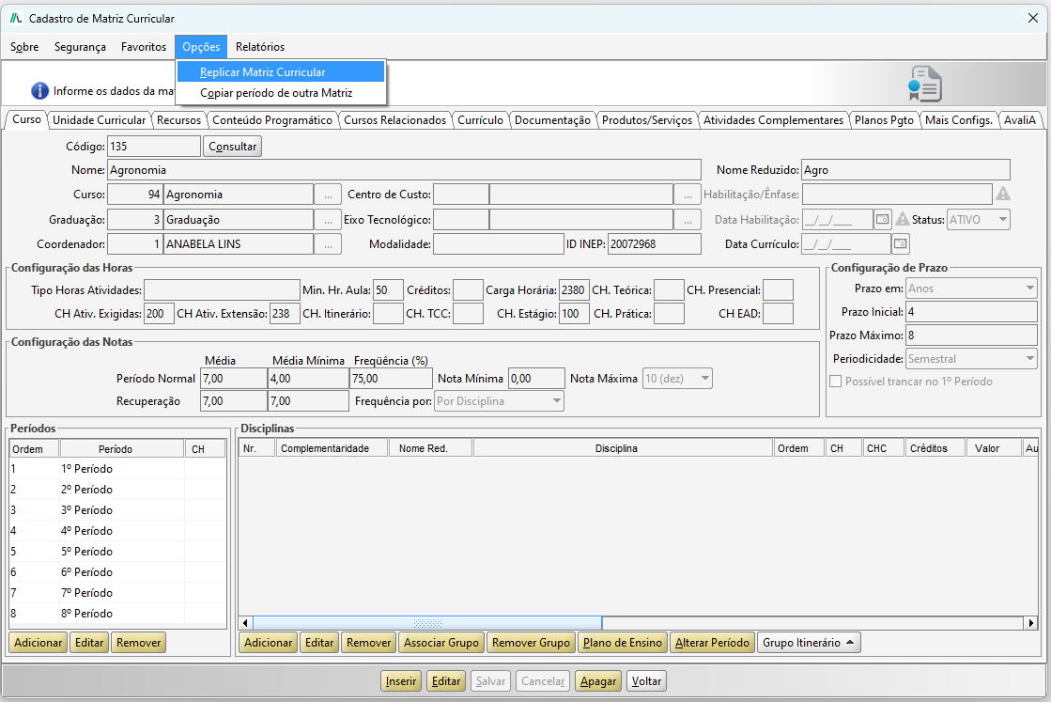Open Coordenador lookup ellipsis button
This screenshot has height=702, width=1051.
tap(328, 244)
